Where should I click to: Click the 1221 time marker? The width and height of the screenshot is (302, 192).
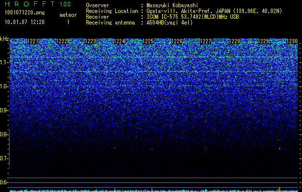tap(33, 41)
